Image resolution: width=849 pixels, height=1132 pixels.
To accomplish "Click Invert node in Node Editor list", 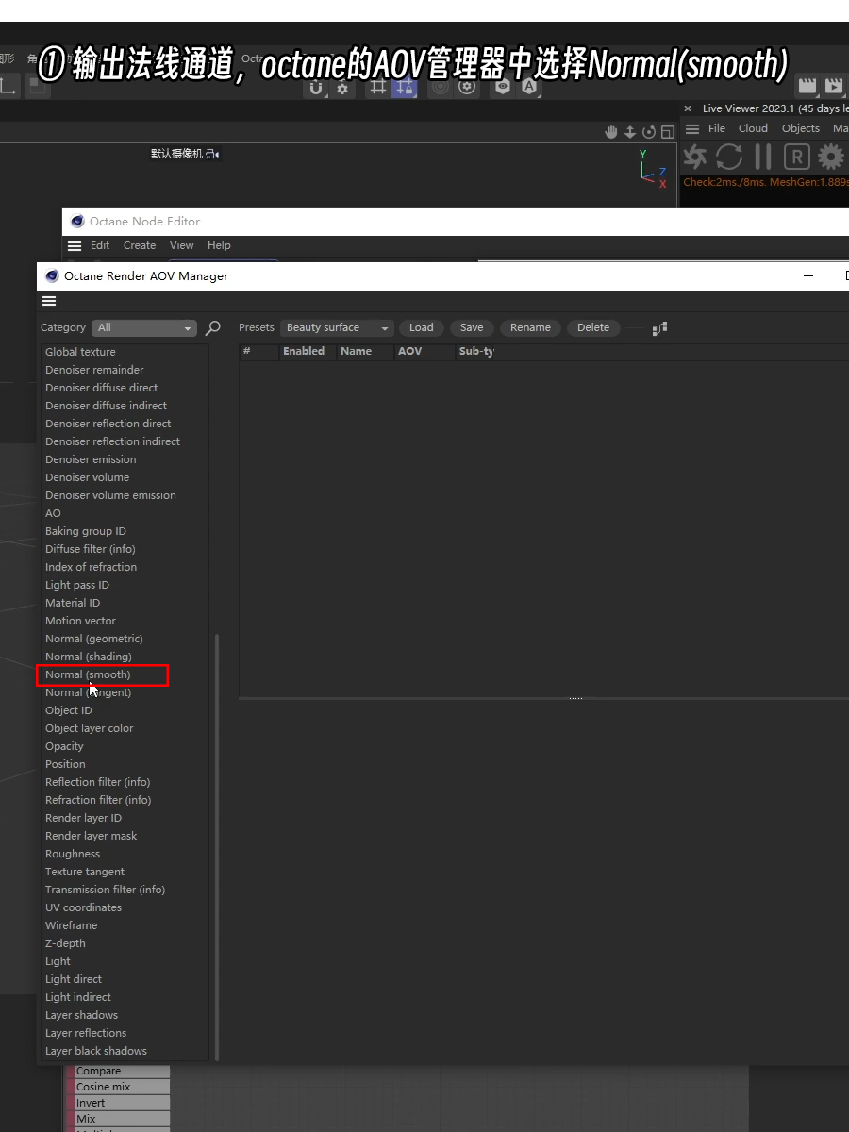I will click(x=118, y=1103).
